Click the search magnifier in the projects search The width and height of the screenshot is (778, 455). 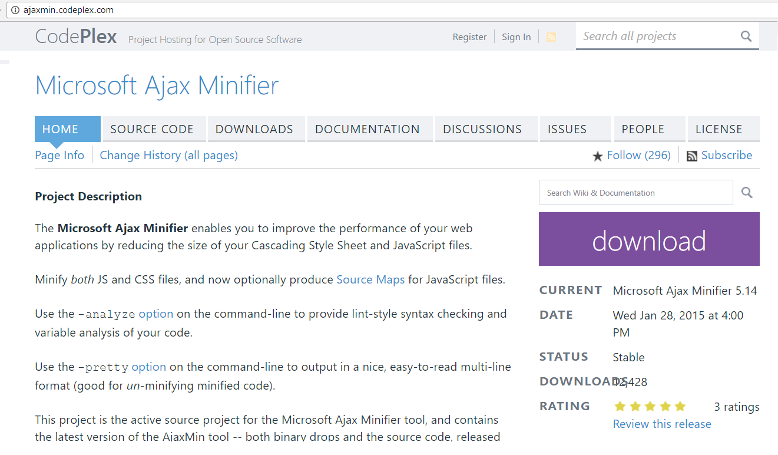[x=746, y=37]
